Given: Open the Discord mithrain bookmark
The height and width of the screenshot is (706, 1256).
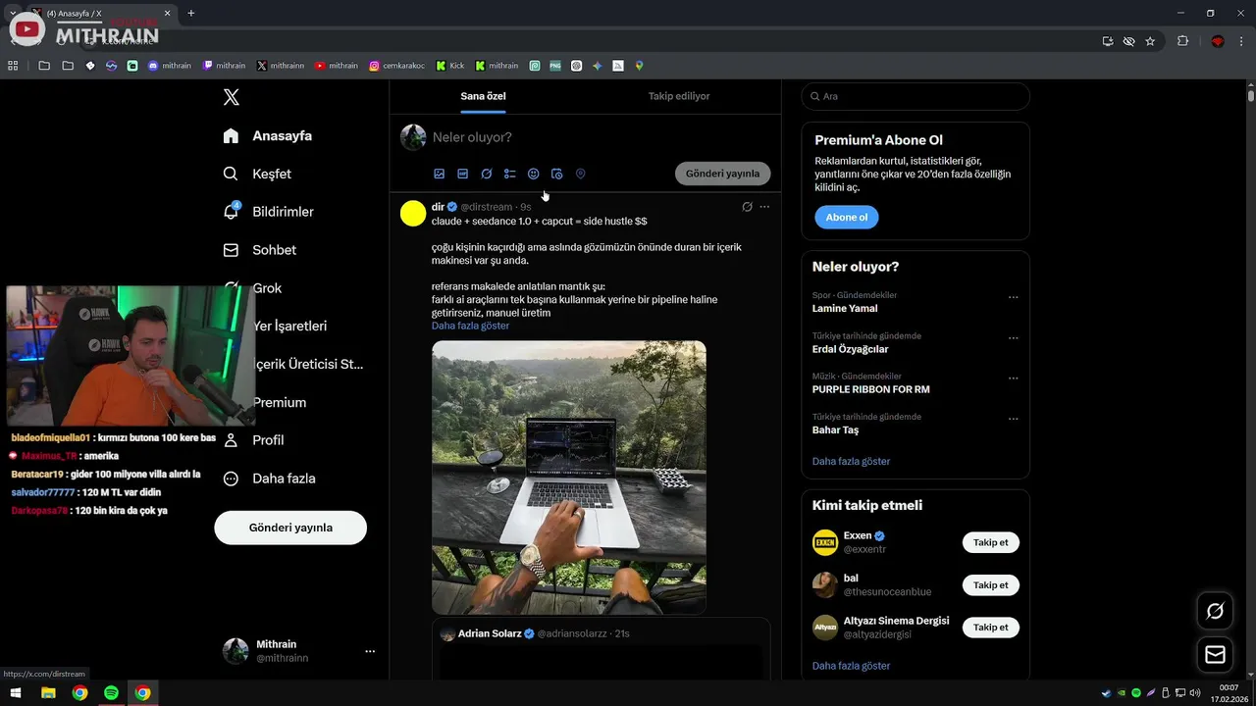Looking at the screenshot, I should pos(170,66).
